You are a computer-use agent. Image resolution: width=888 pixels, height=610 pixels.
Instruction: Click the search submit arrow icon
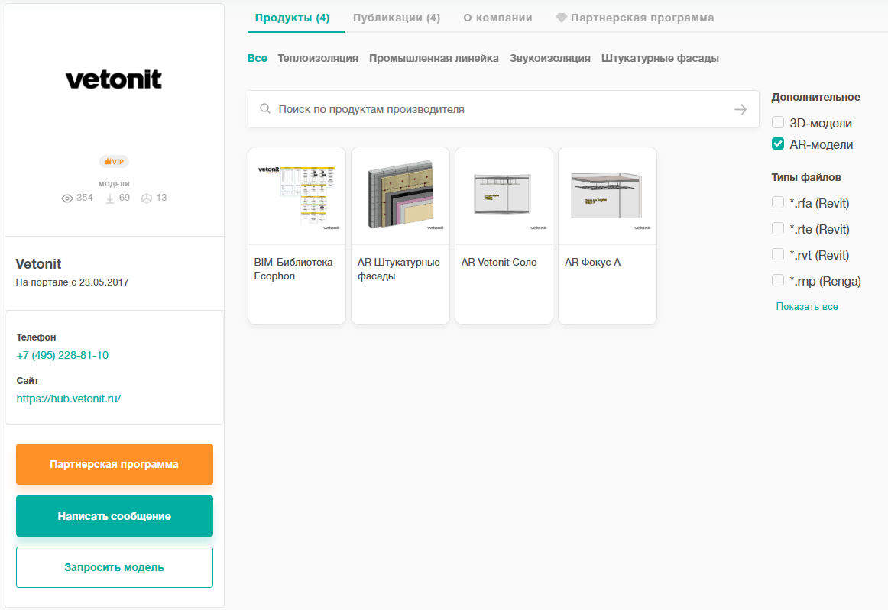[x=741, y=109]
